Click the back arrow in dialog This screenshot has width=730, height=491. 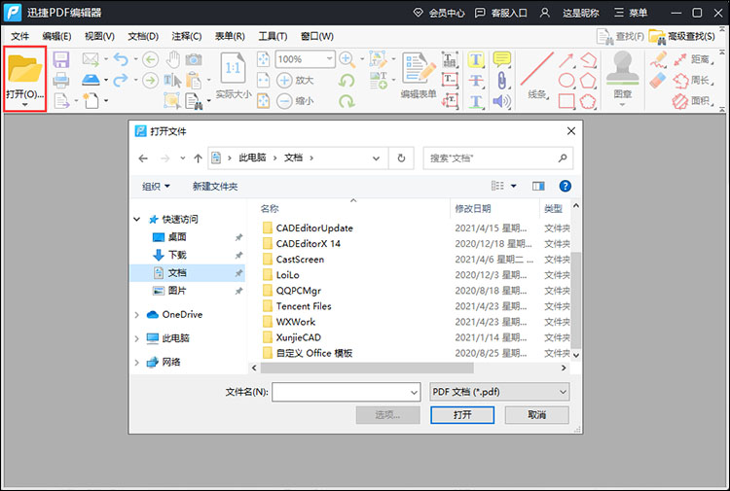pyautogui.click(x=143, y=158)
